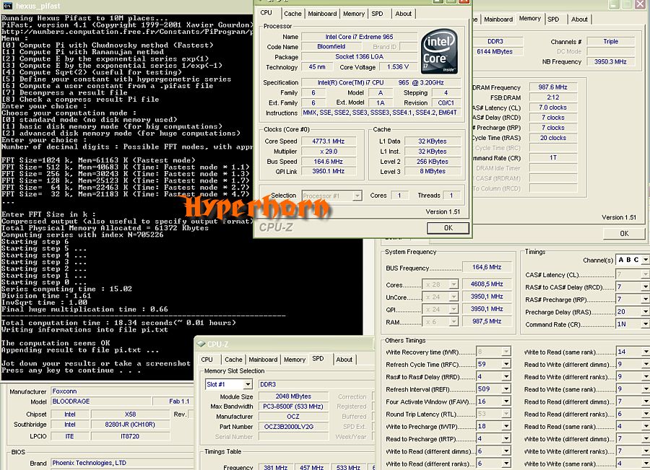Select the About tab in the bottom CPU-Z window
Viewport: 650px width, 470px height.
pos(344,360)
